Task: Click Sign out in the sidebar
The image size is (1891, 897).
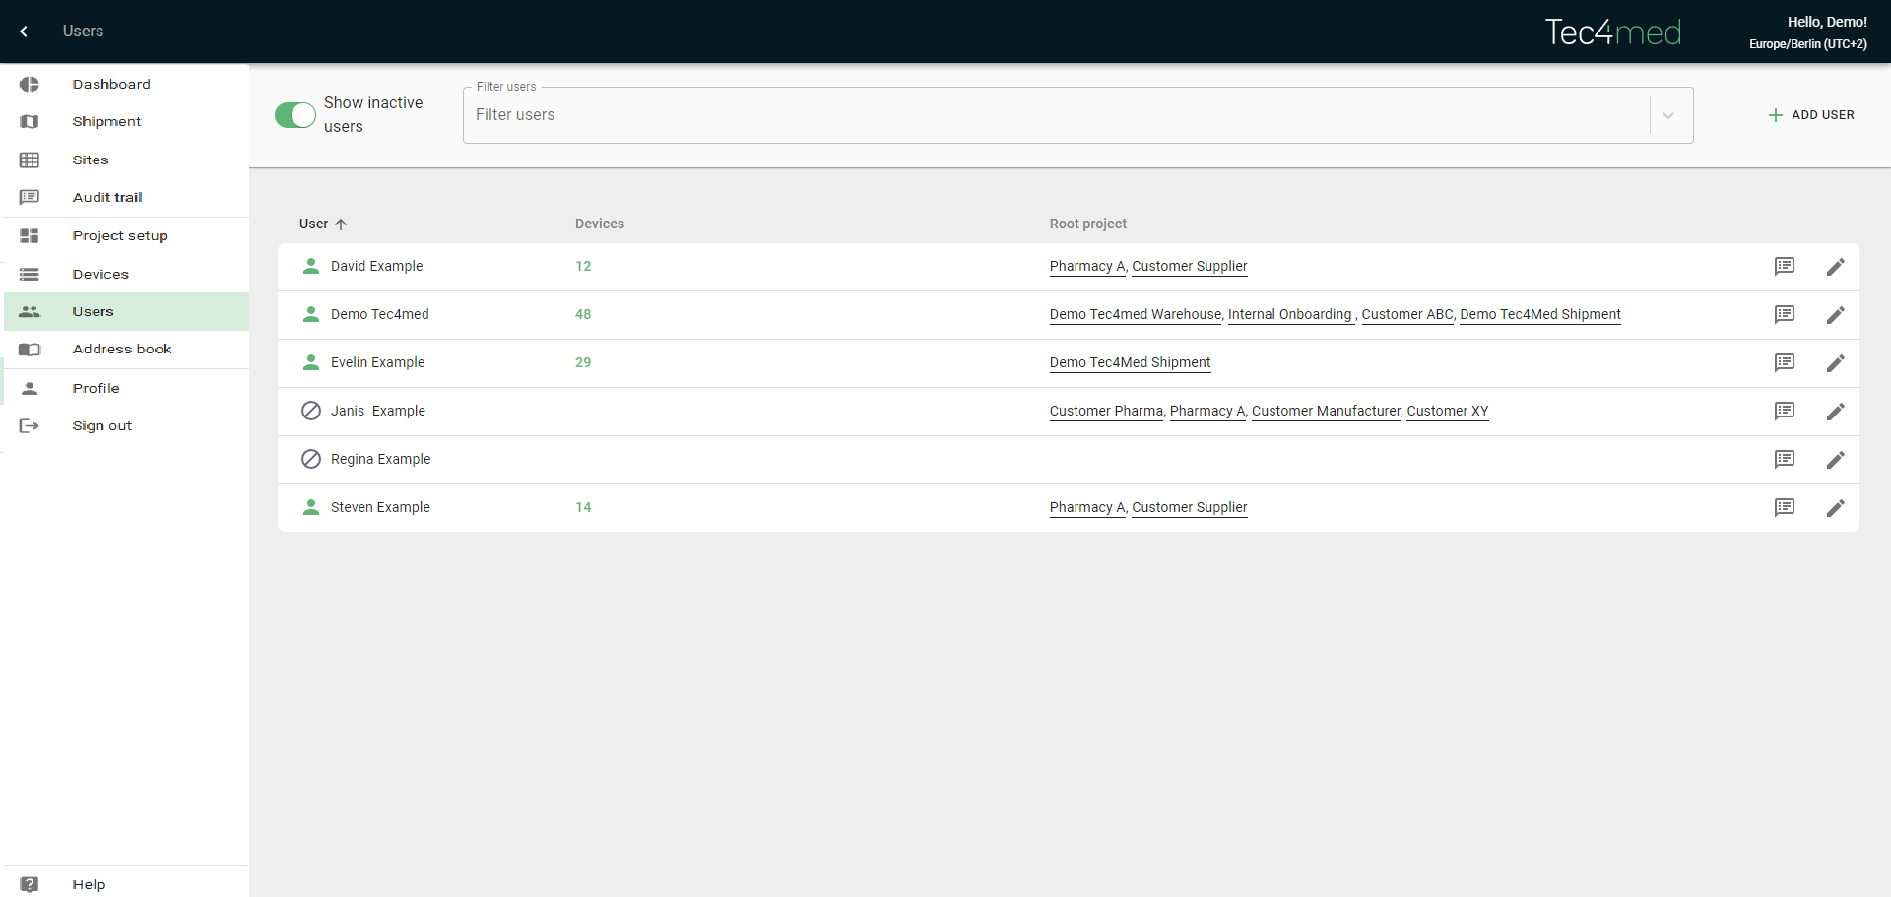Action: click(x=101, y=426)
